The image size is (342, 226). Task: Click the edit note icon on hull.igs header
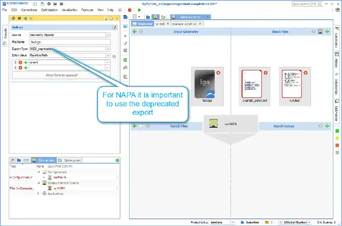pyautogui.click(x=114, y=27)
